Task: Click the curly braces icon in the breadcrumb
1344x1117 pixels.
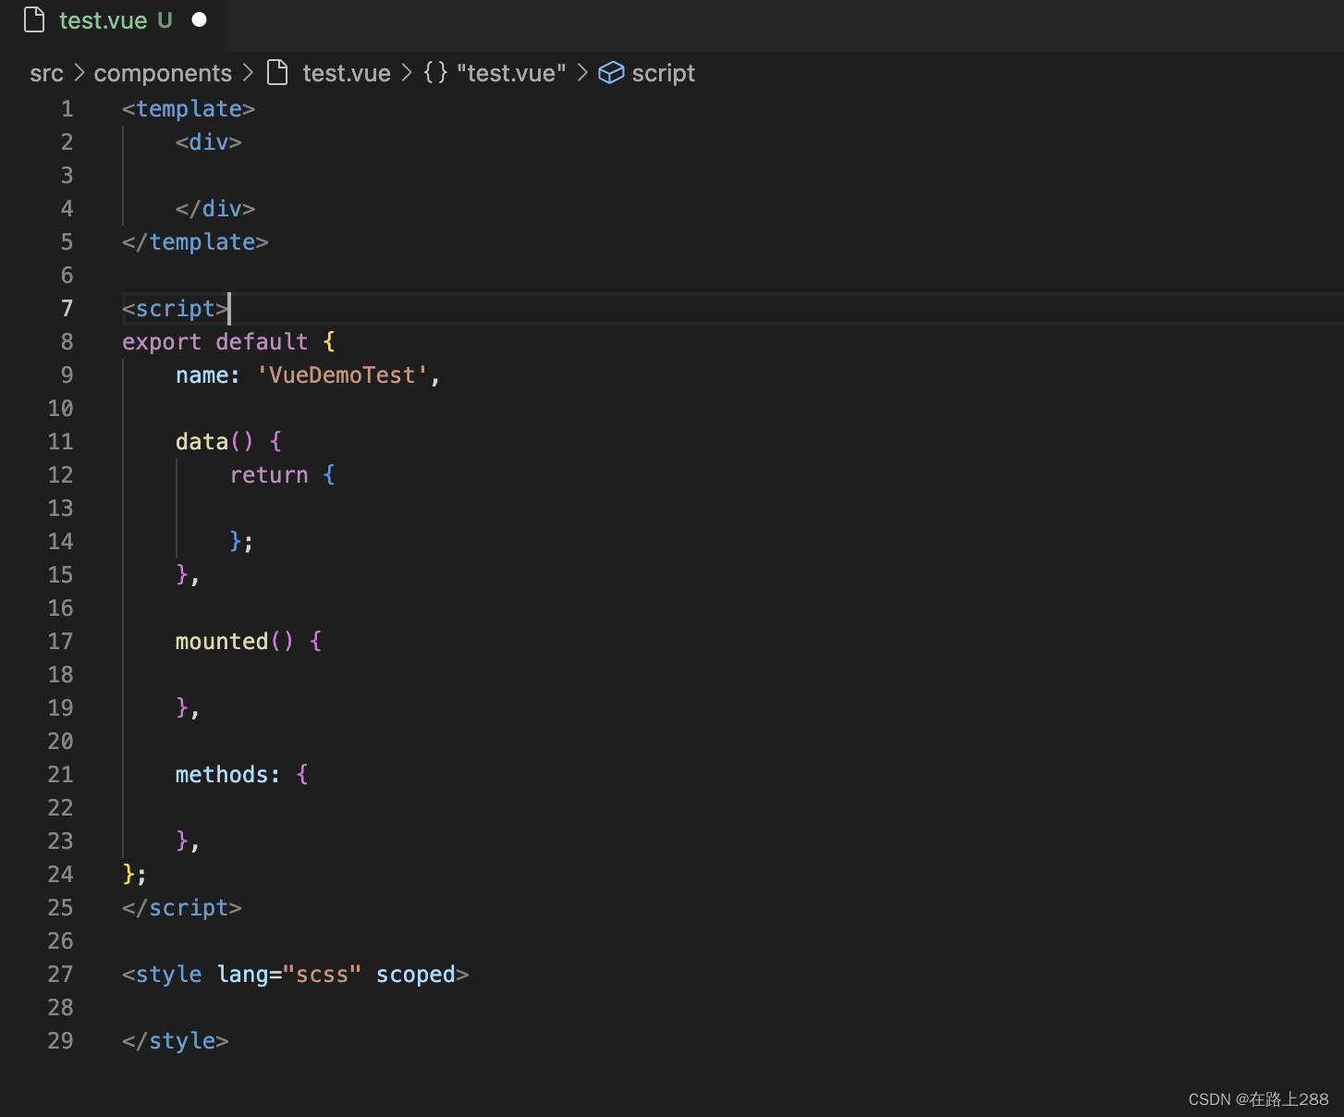Action: point(435,72)
